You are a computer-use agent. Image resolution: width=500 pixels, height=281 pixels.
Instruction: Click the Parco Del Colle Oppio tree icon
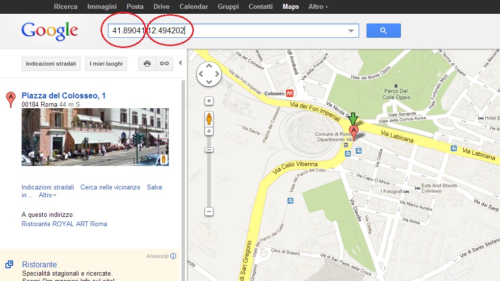(395, 86)
